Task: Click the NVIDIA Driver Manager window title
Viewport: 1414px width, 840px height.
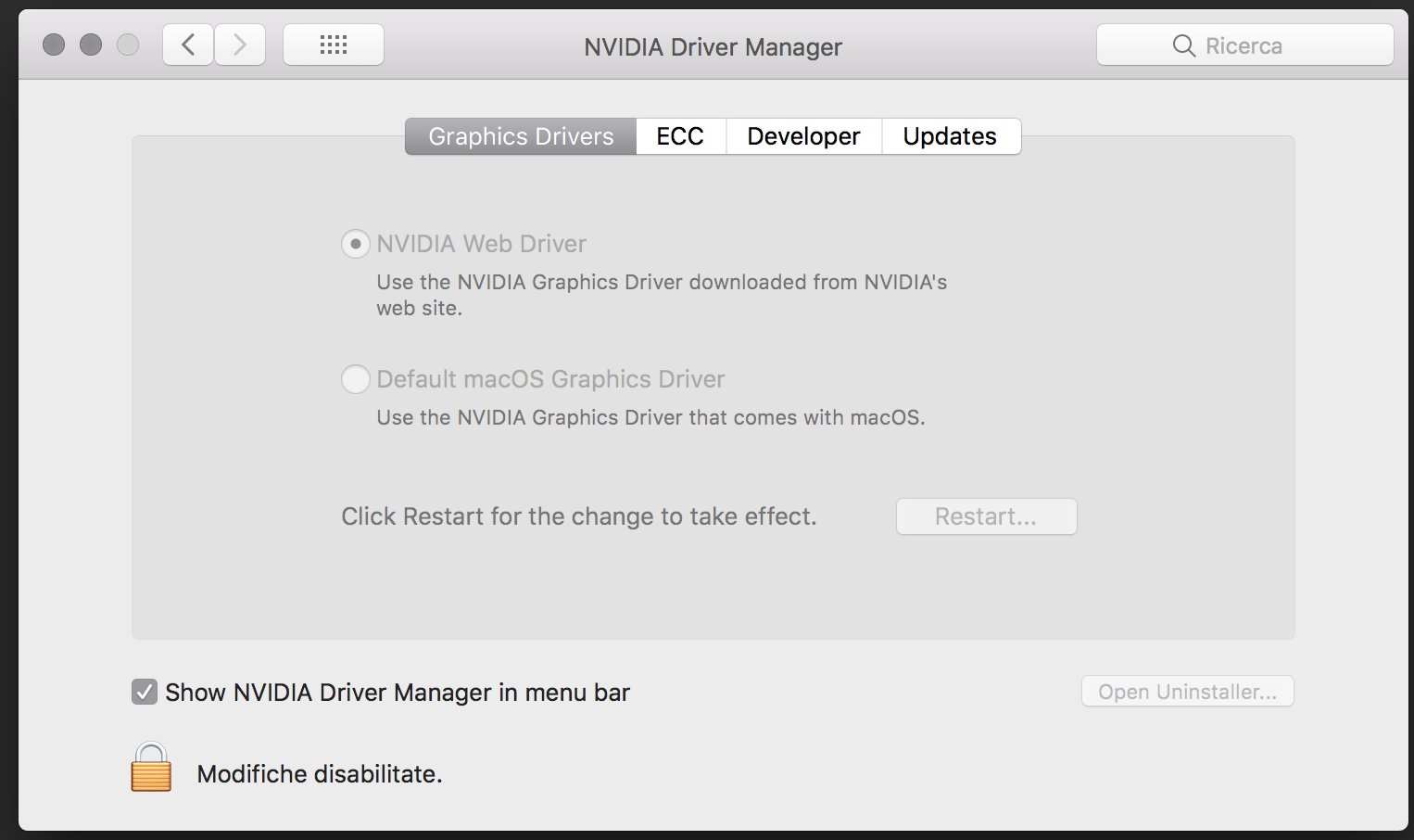Action: [713, 47]
